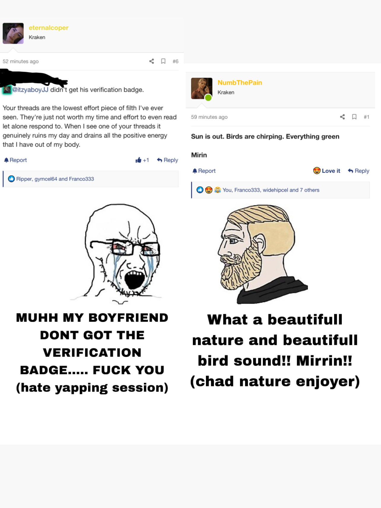Viewport: 381px width, 508px height.
Task: View Ripper, gymcel64 and Franco333 likes
Action: click(x=55, y=179)
